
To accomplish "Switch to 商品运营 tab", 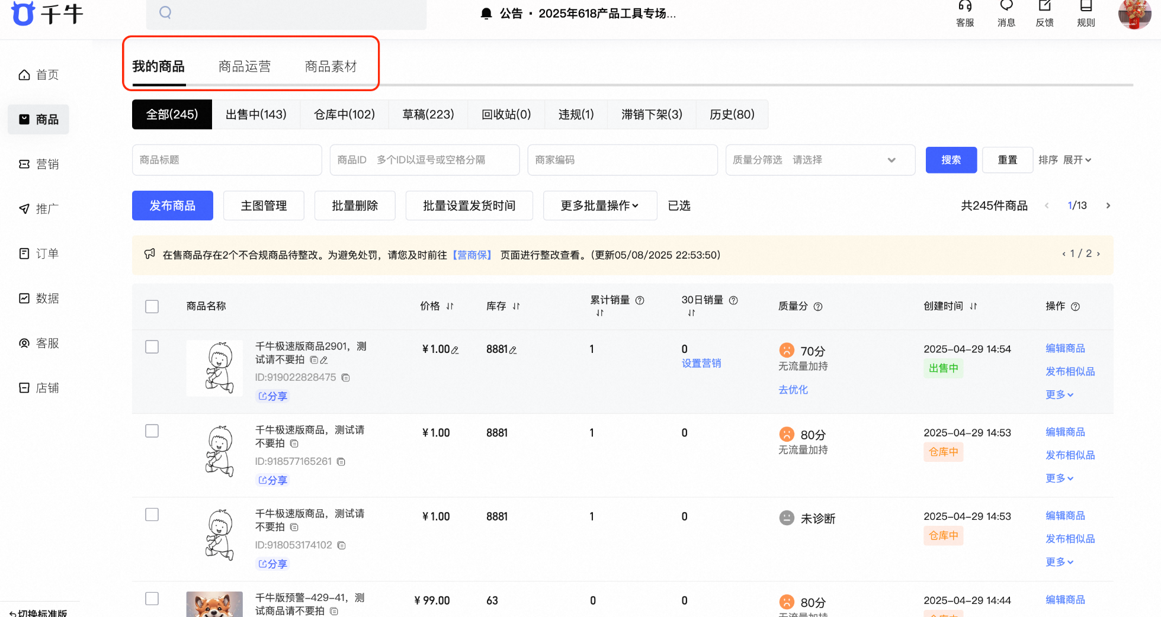I will 245,66.
